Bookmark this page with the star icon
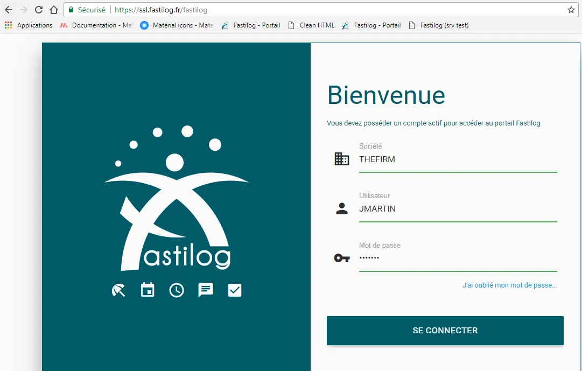This screenshot has width=582, height=371. click(x=571, y=10)
